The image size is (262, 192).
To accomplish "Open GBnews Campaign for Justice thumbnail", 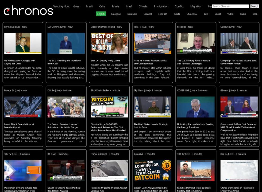I will coord(239,43).
